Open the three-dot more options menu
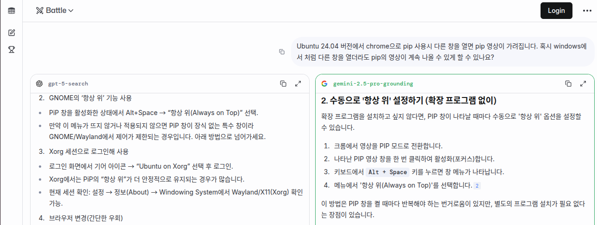 tap(587, 11)
